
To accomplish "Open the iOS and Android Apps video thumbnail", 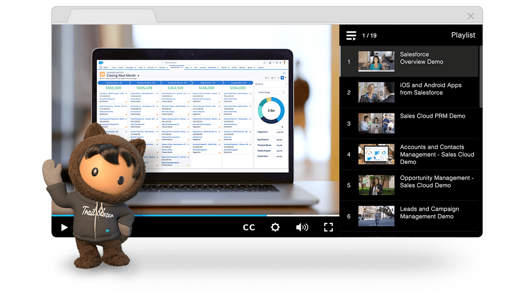I will pyautogui.click(x=376, y=92).
